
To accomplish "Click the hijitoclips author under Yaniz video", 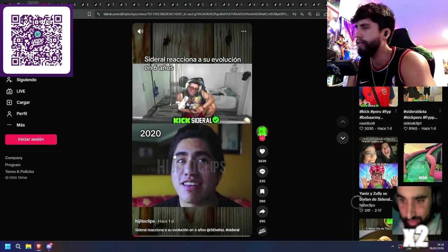I will click(367, 205).
